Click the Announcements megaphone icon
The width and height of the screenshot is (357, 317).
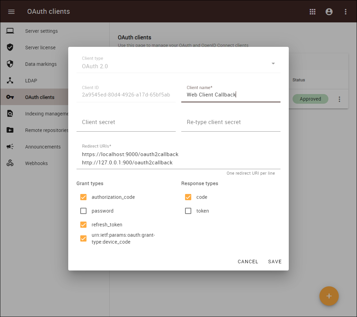[x=10, y=147]
